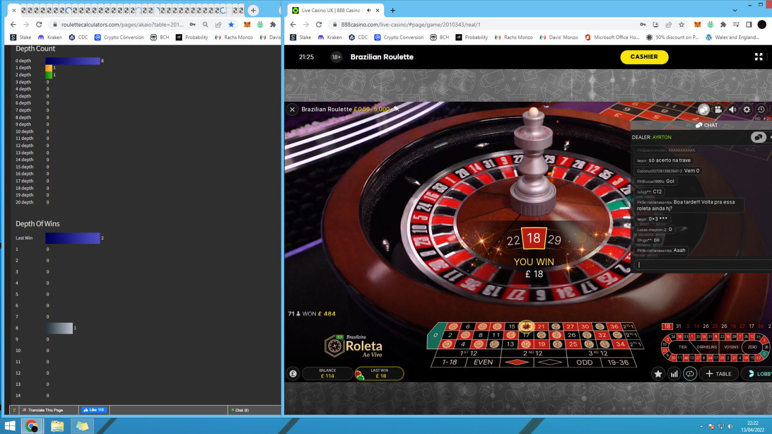This screenshot has width=772, height=434.
Task: Bet on ODD on the betting grid
Action: click(584, 362)
